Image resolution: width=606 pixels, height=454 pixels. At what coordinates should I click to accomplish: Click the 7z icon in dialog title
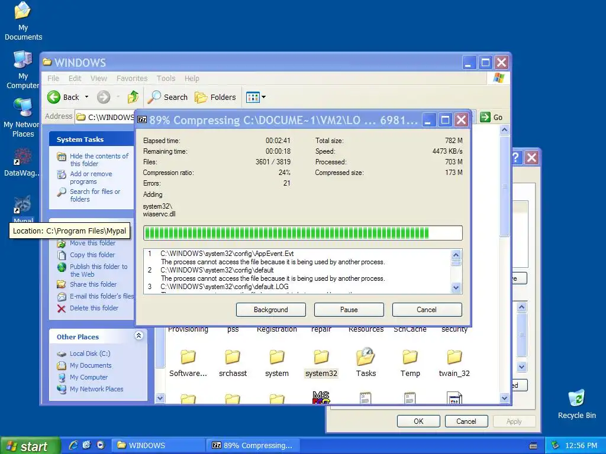pyautogui.click(x=142, y=119)
